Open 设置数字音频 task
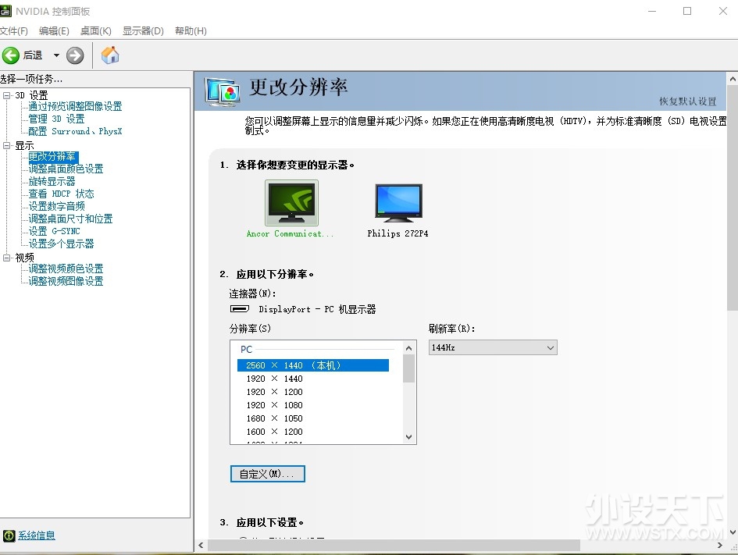Screen dimensions: 738x555 (x=56, y=207)
